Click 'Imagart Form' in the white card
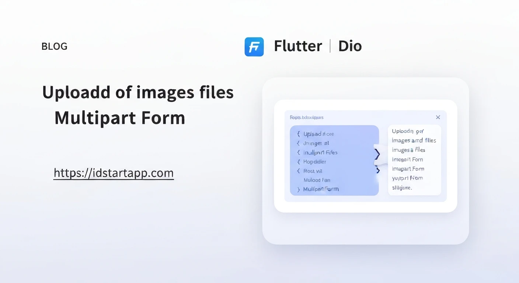Screen dimensions: 519x283 408,169
